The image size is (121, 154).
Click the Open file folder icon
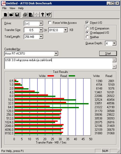11,15
